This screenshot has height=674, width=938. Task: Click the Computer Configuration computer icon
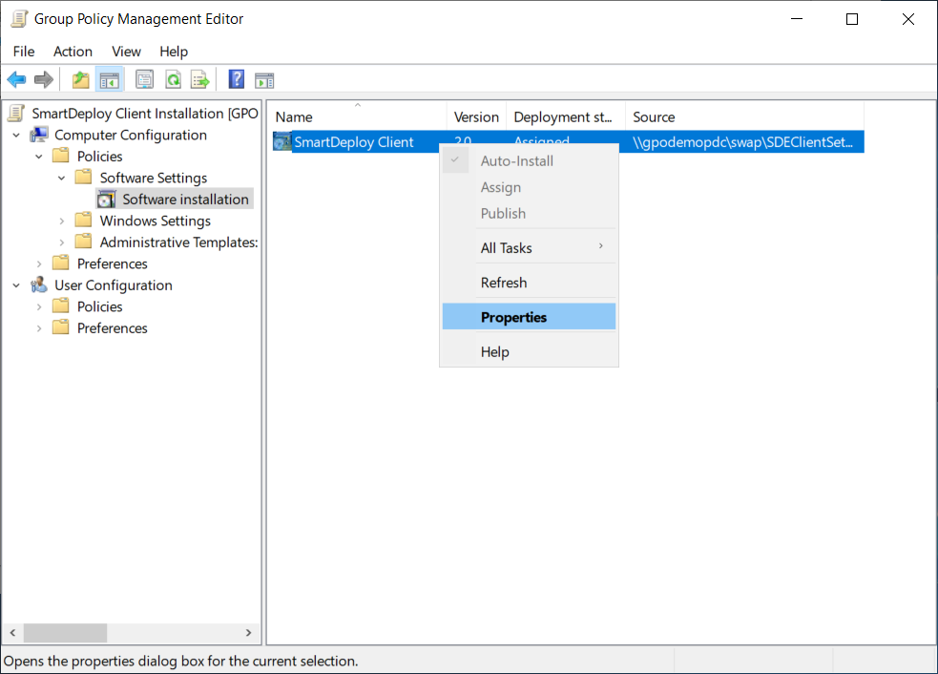point(39,135)
